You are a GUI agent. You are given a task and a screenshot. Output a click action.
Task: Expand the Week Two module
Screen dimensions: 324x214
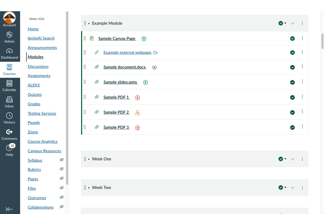click(89, 187)
